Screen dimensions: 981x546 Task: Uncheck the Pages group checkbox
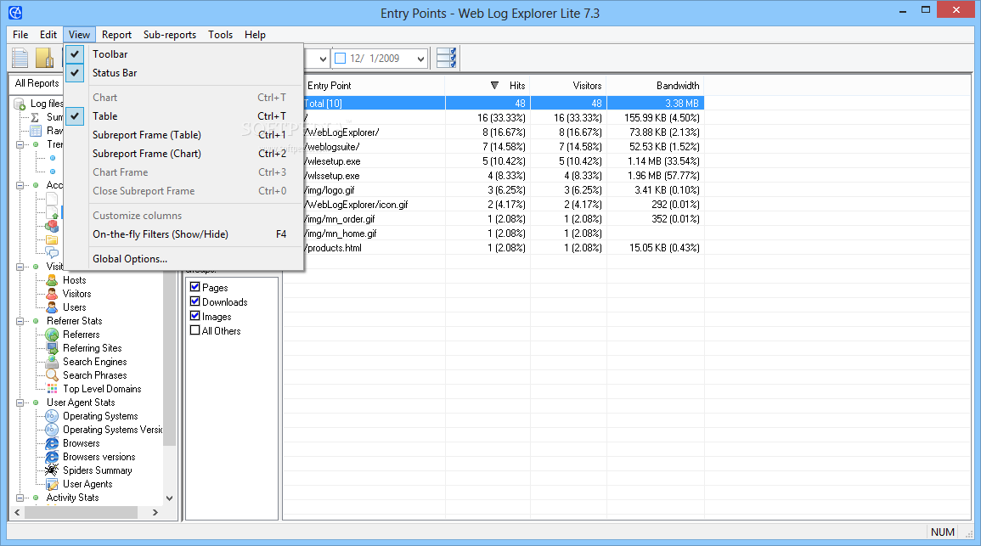(x=195, y=287)
